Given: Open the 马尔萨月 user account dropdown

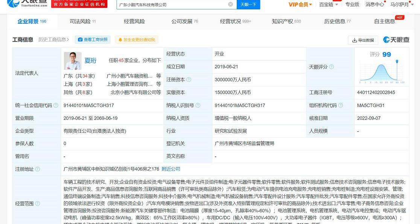Looking at the screenshot, I should pyautogui.click(x=402, y=5).
